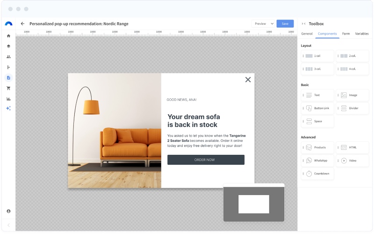
Task: Click the user profile icon
Action: click(8, 211)
